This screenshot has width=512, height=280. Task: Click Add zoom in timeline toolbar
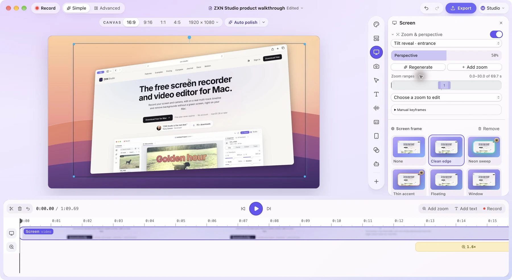(x=435, y=209)
